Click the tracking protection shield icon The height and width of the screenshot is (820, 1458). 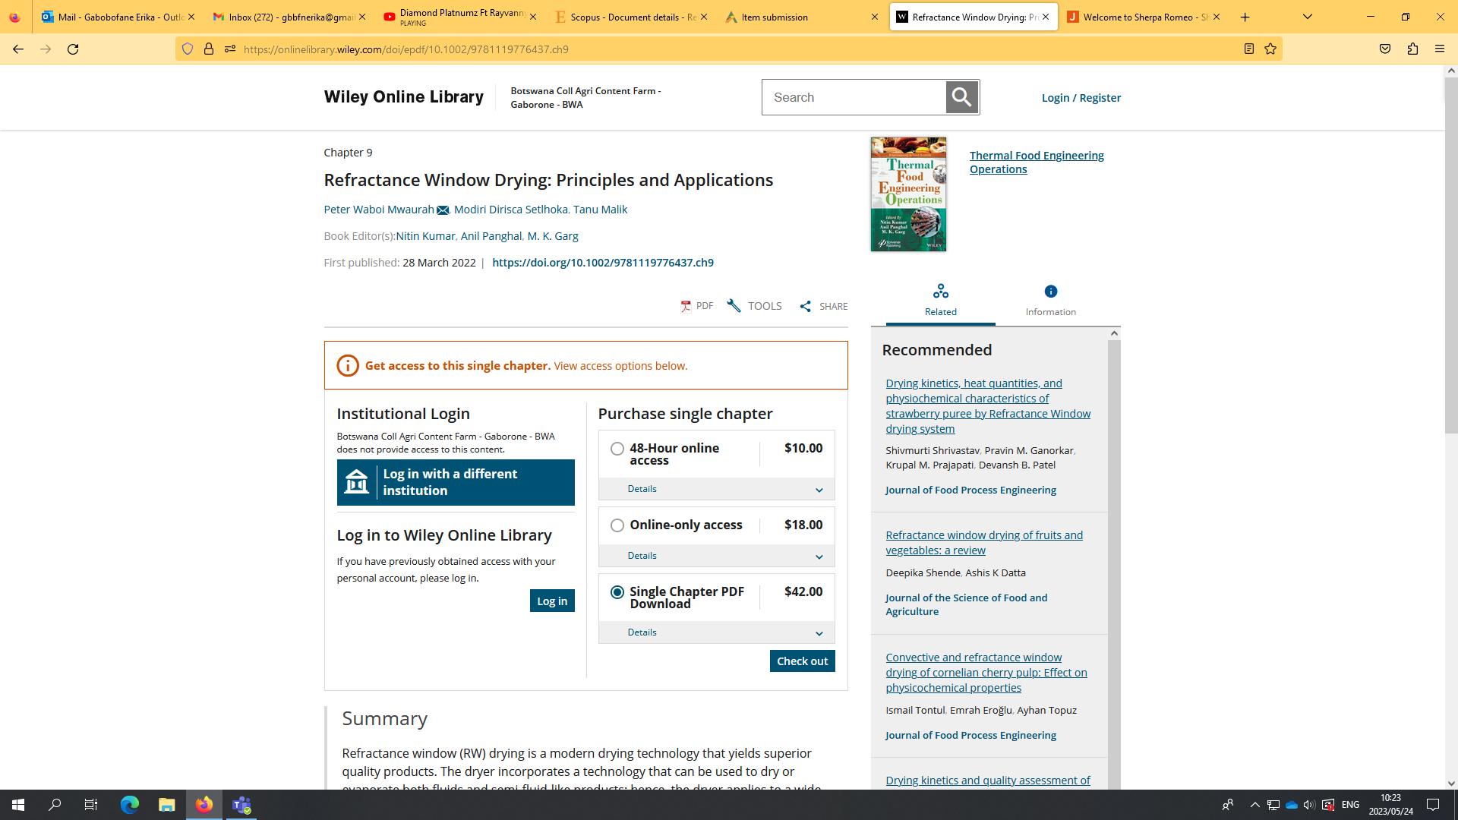click(188, 49)
